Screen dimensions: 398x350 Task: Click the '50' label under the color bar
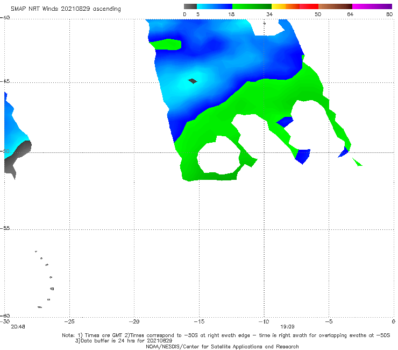pos(318,14)
